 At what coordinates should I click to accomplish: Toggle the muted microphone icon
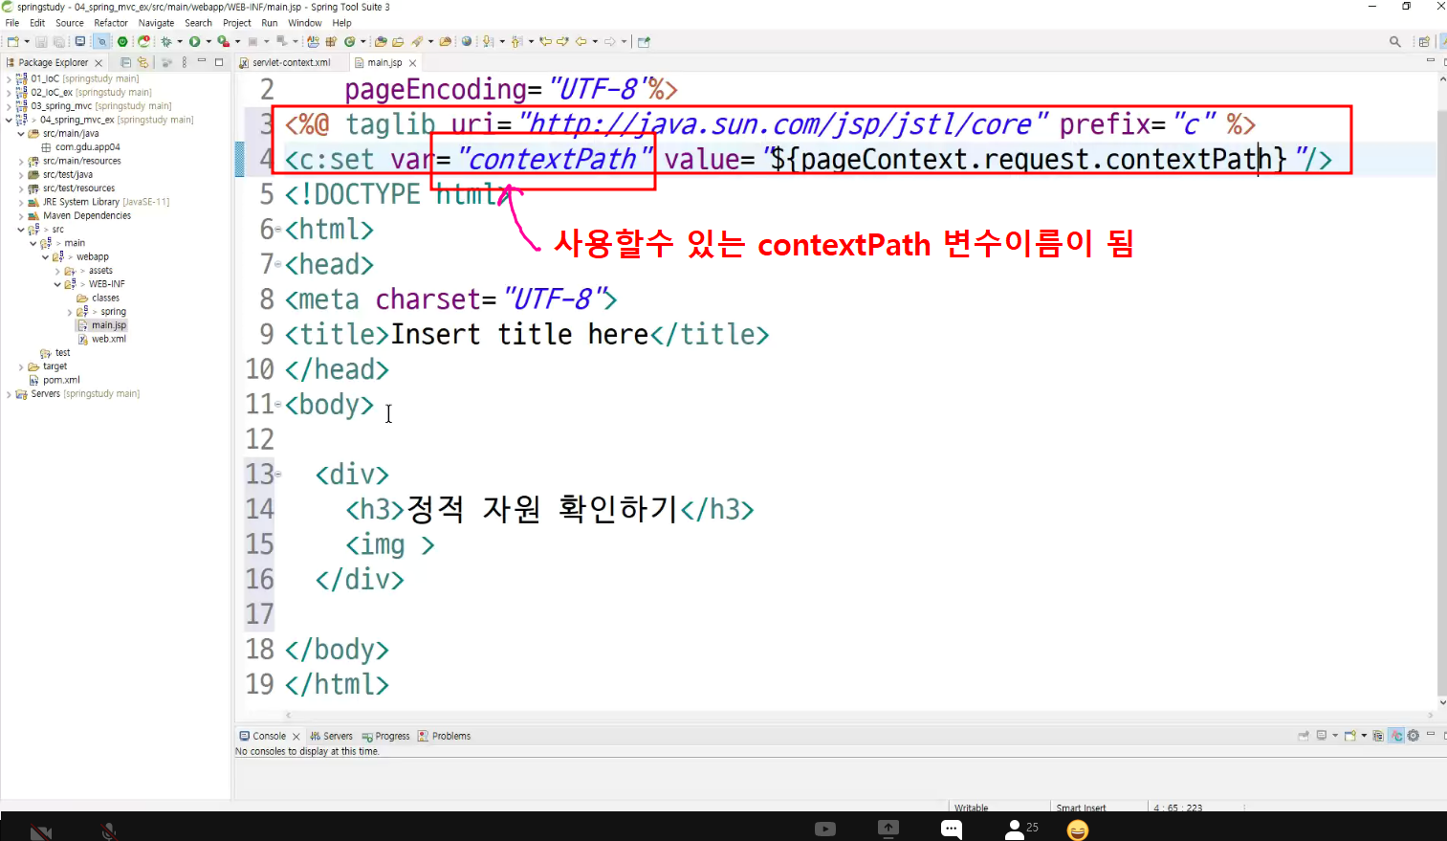[109, 830]
